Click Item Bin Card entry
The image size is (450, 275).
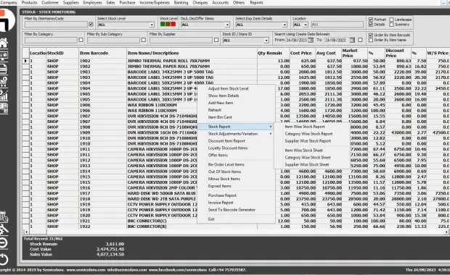[x=220, y=117]
